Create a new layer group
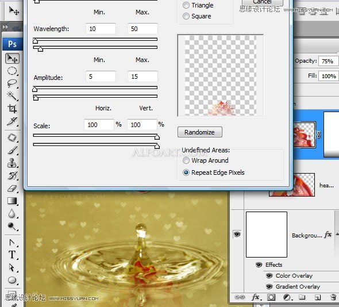The width and height of the screenshot is (339, 307). click(x=302, y=297)
